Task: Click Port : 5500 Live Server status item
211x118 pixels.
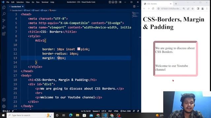Action: tap(126, 111)
